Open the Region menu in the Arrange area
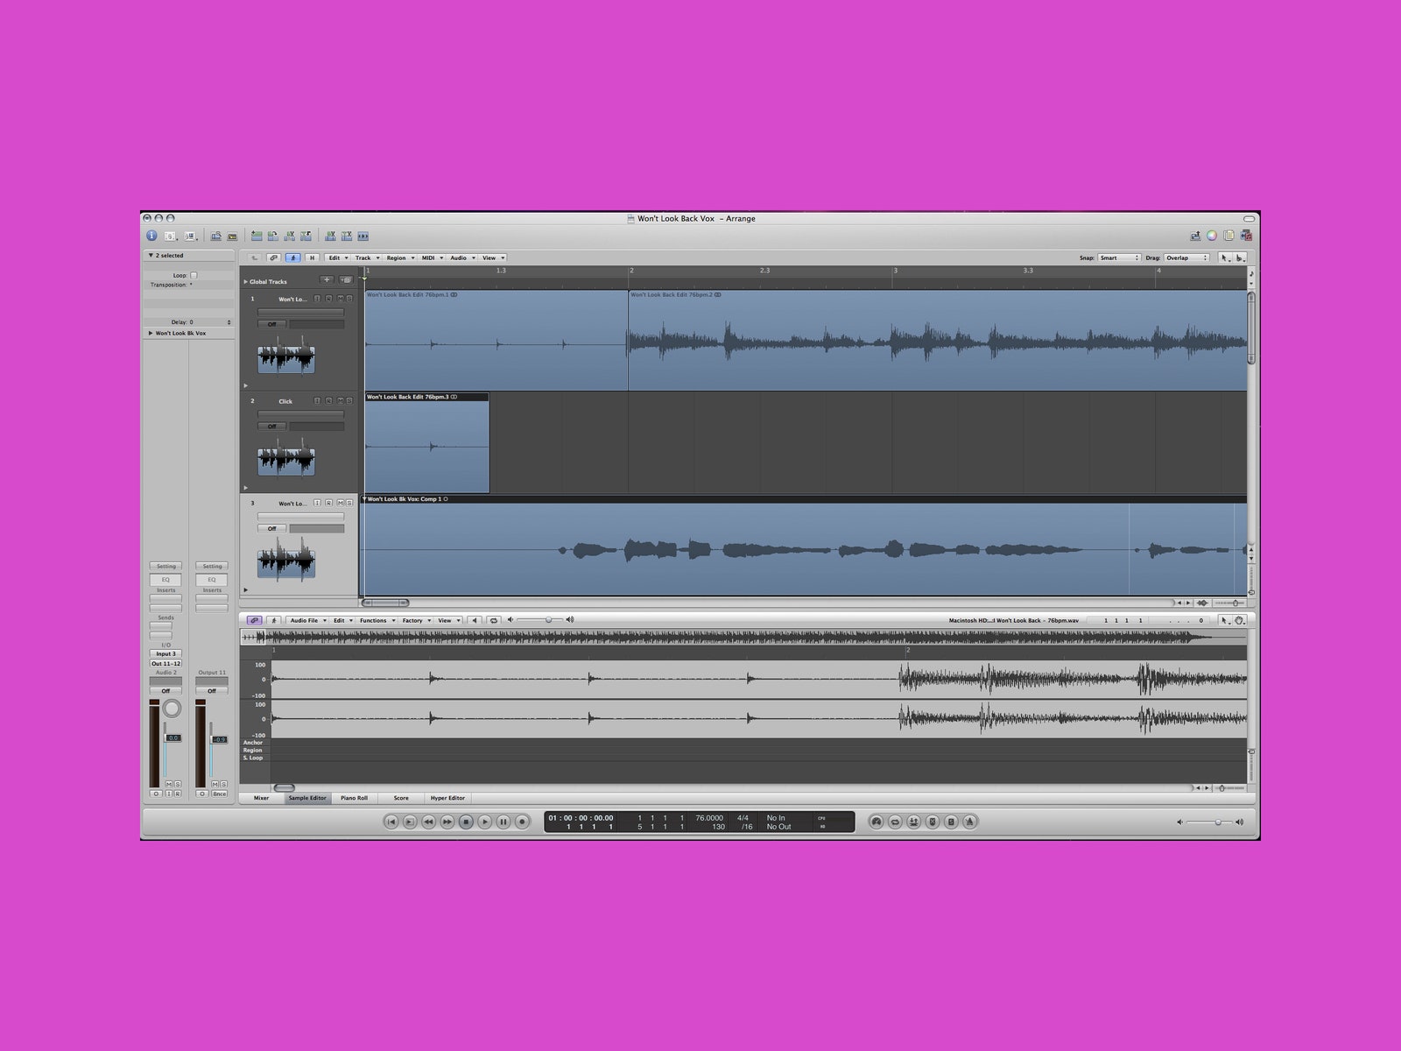The height and width of the screenshot is (1051, 1401). [x=399, y=258]
